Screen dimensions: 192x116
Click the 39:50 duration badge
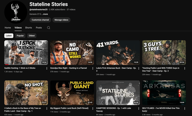click(136, 102)
